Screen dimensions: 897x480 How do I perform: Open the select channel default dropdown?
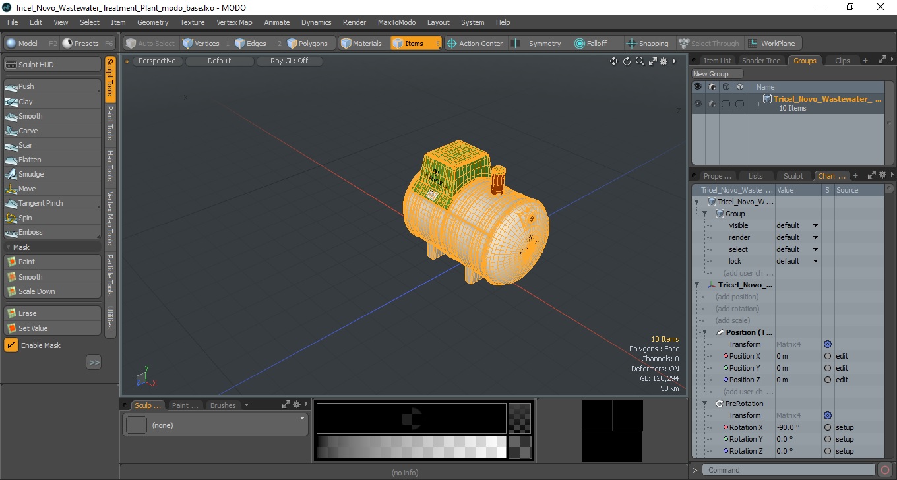(x=797, y=249)
